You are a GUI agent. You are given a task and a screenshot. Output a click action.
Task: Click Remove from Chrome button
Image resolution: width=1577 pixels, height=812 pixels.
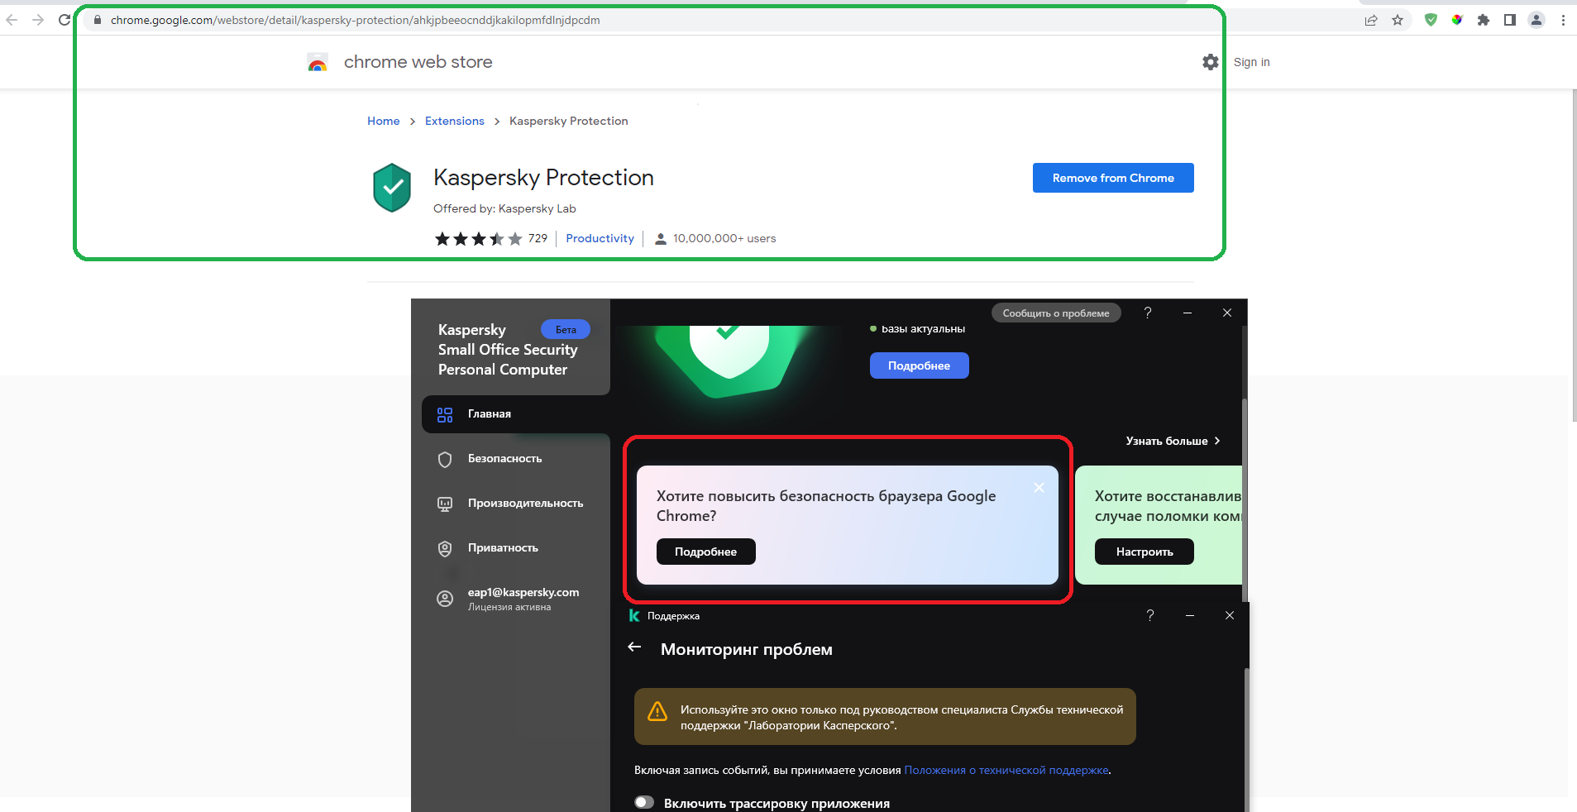[1113, 178]
